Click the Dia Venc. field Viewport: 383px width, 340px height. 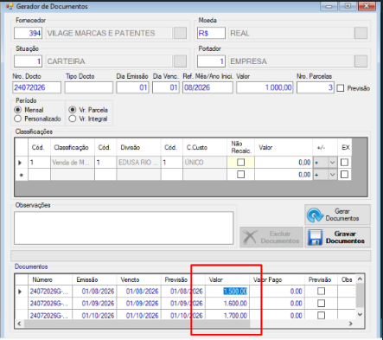(x=166, y=87)
